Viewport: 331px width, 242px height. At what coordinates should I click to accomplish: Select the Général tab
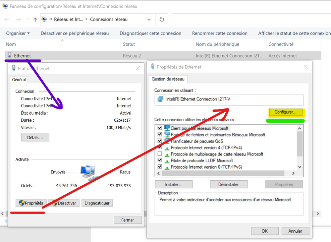click(x=19, y=80)
